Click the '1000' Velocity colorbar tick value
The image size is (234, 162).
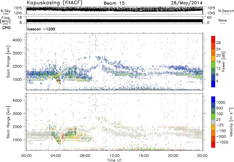(221, 102)
